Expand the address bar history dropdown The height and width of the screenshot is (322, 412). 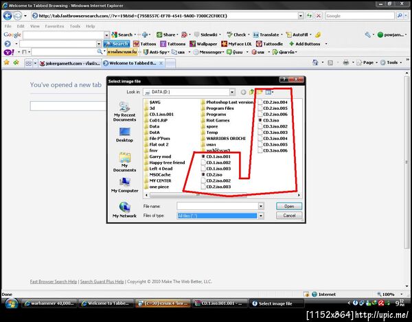[301, 16]
